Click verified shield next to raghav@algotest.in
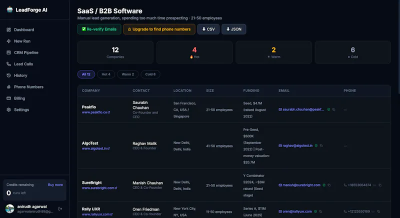This screenshot has width=400, height=218. click(x=316, y=145)
